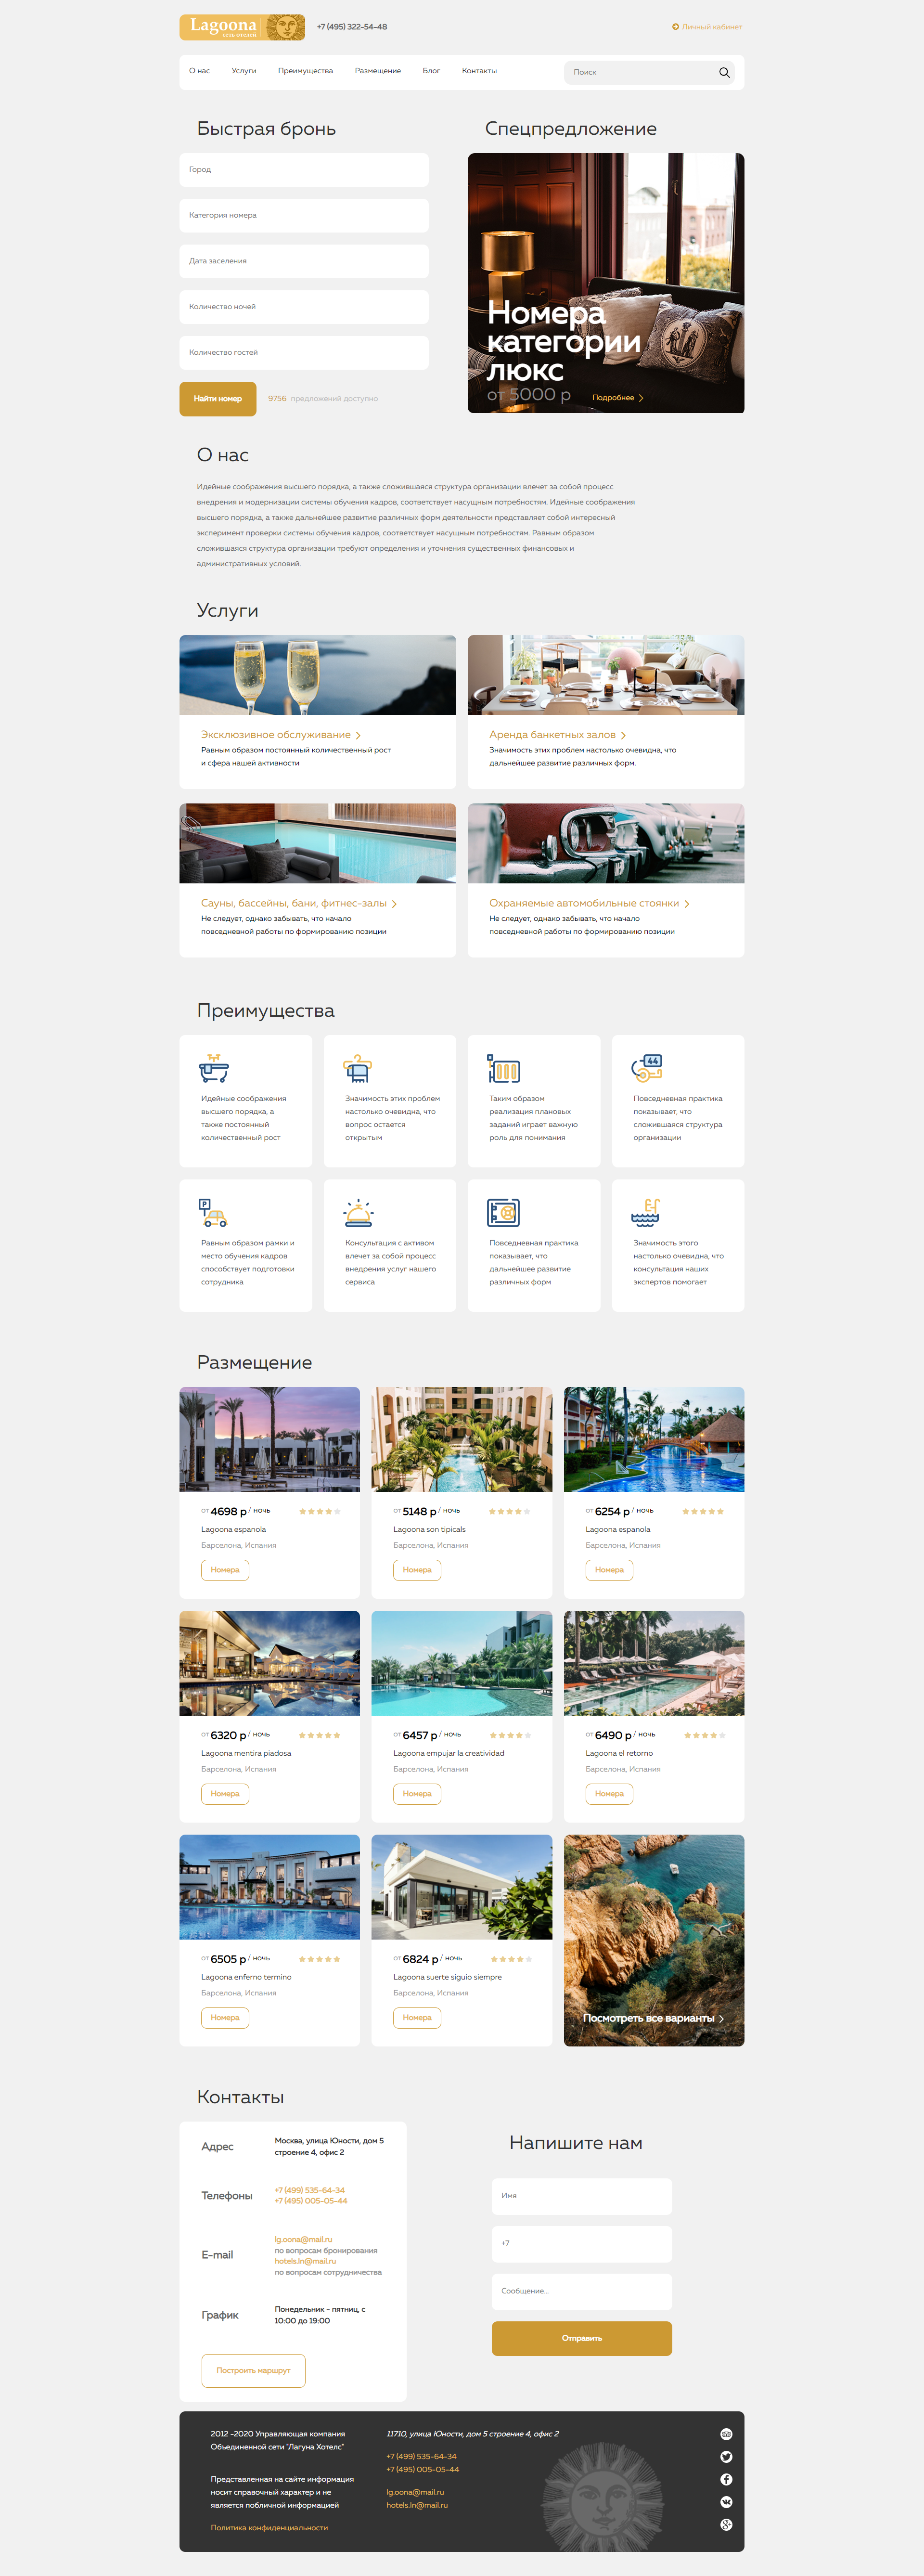Open the Блог menu item
Image resolution: width=924 pixels, height=2576 pixels.
[431, 71]
